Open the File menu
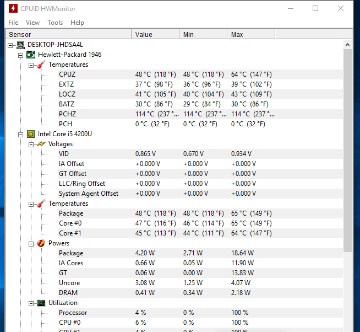The image size is (360, 332). [x=13, y=23]
